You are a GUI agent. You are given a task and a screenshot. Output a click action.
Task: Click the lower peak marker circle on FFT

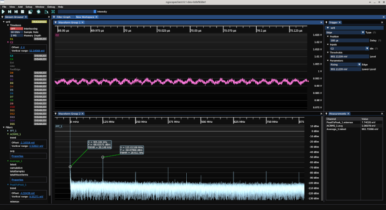(70, 167)
